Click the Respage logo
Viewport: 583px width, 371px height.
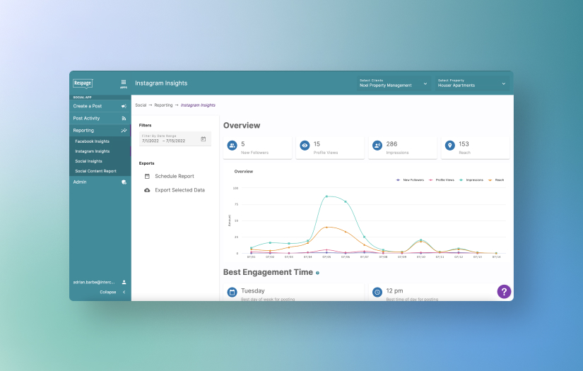(83, 83)
